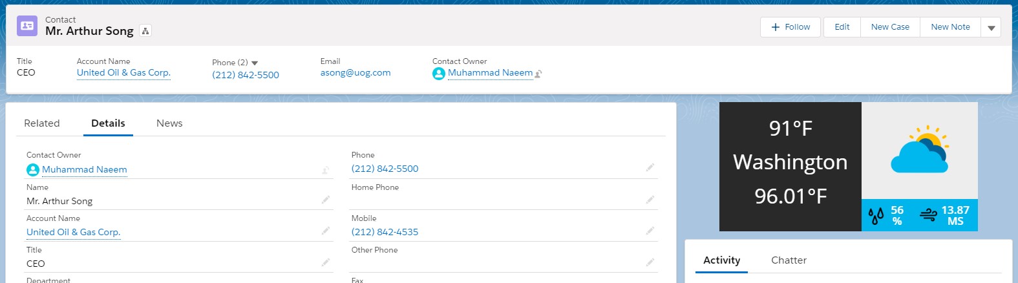1018x283 pixels.
Task: Edit Name field pencil icon
Action: (x=326, y=200)
